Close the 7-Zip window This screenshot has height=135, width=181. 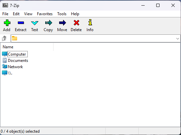(173, 5)
